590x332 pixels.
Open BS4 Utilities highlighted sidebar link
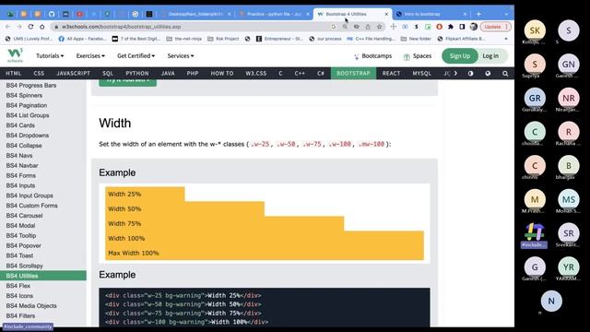coord(43,276)
